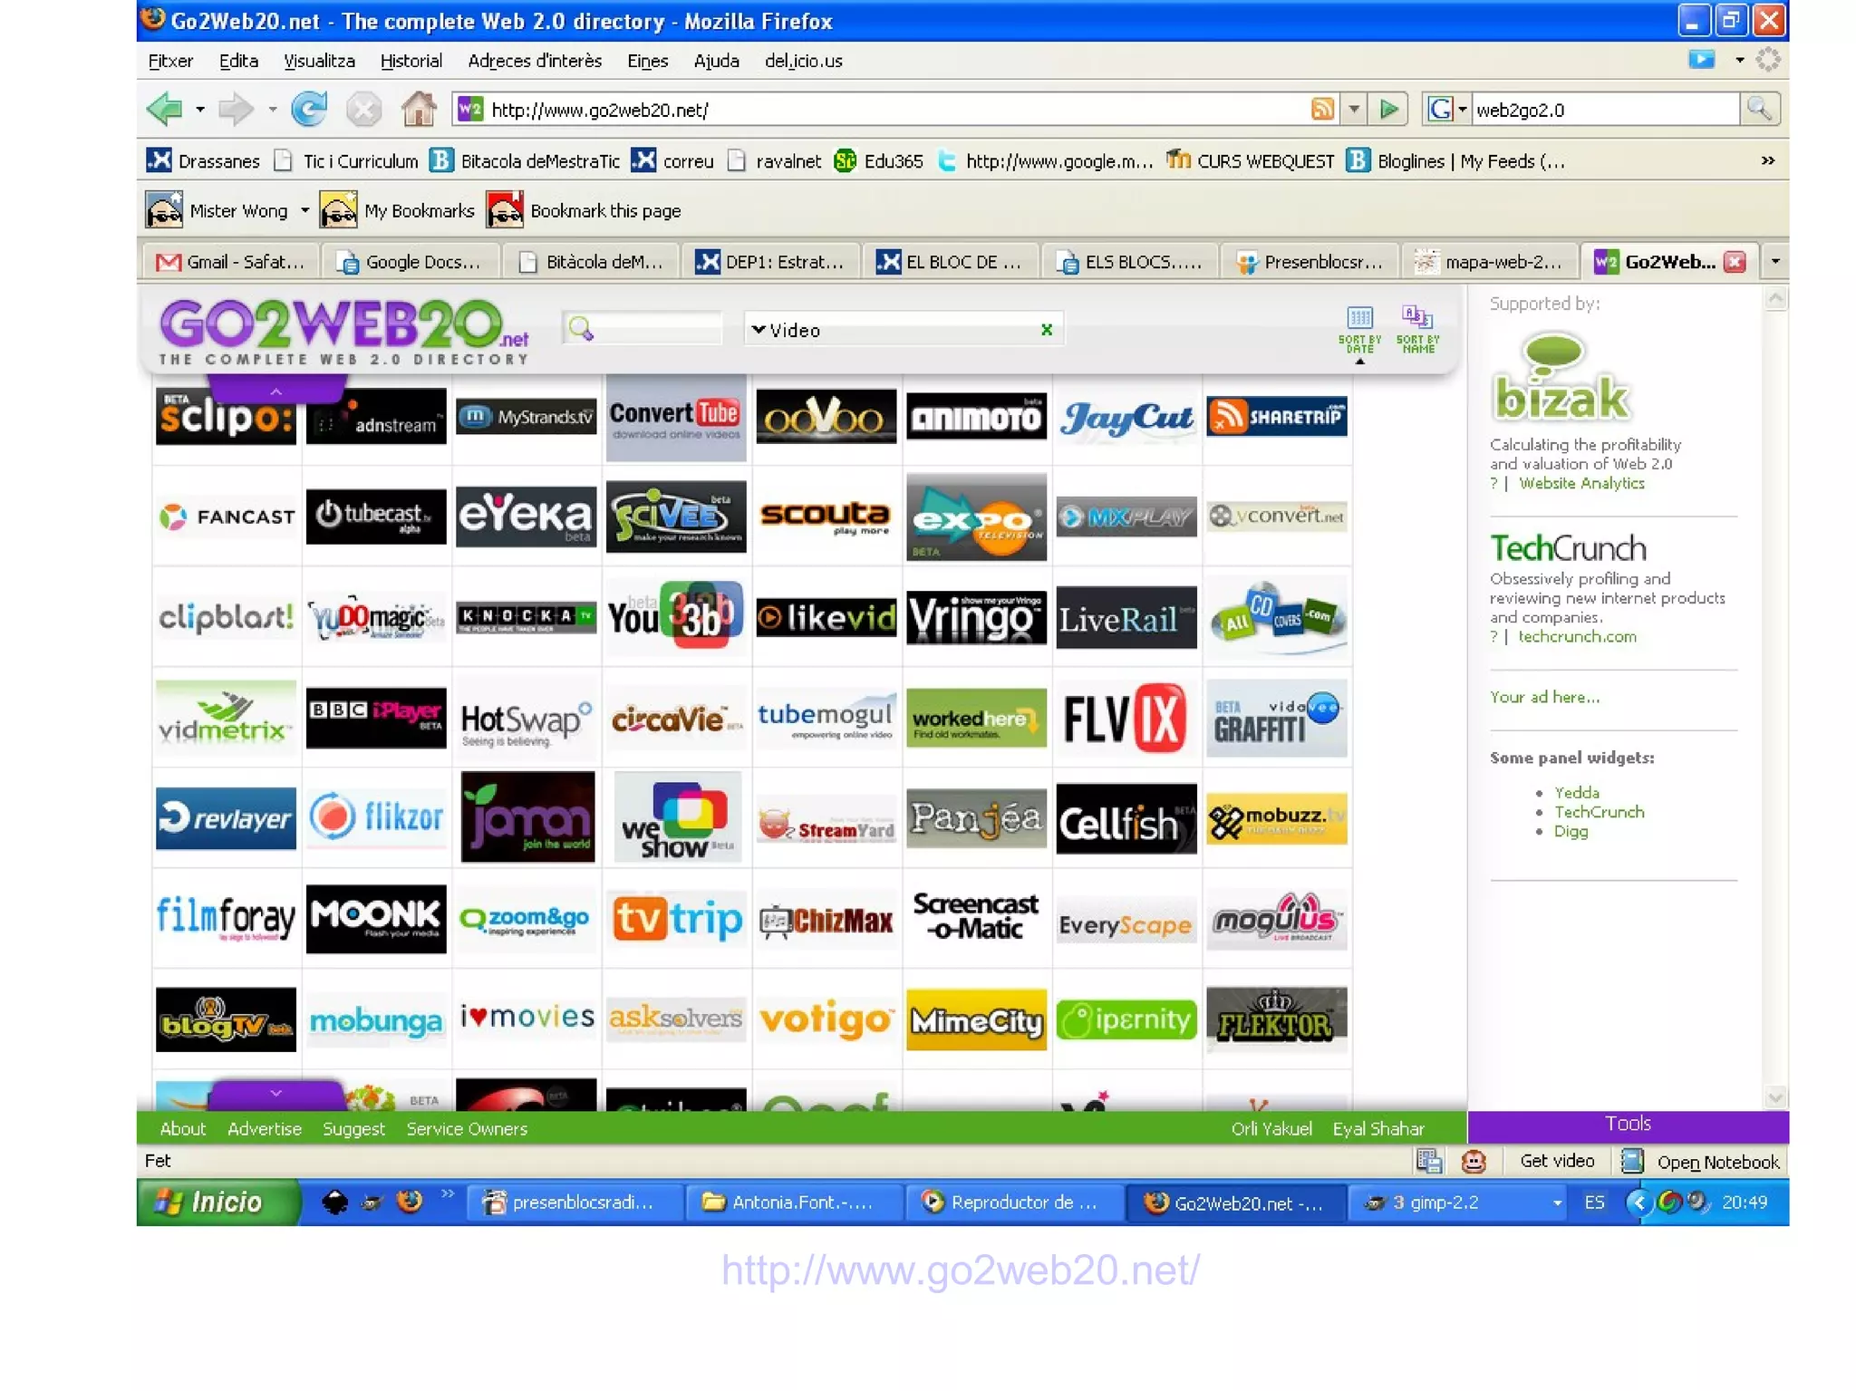Click the Go2Web20 site search field
This screenshot has width=1856, height=1391.
coord(654,330)
